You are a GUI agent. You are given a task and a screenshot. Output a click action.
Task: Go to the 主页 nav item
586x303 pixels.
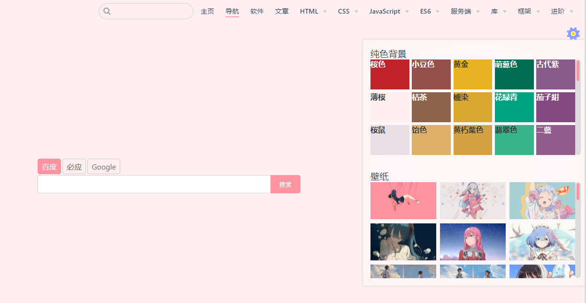click(208, 11)
